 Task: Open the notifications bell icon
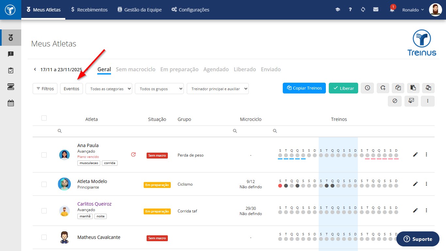coord(392,9)
